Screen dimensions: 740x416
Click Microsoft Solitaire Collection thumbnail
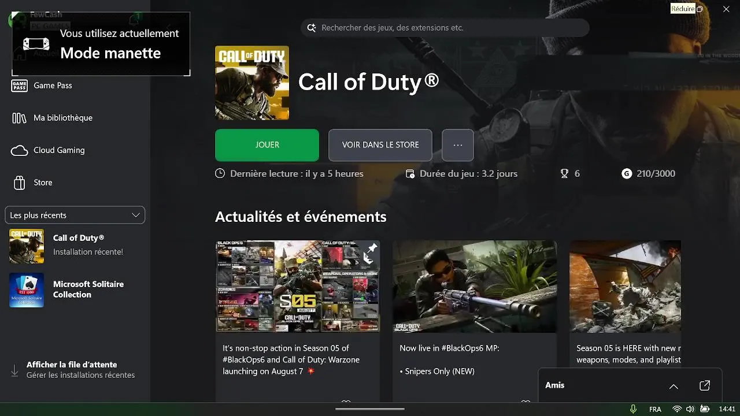27,290
